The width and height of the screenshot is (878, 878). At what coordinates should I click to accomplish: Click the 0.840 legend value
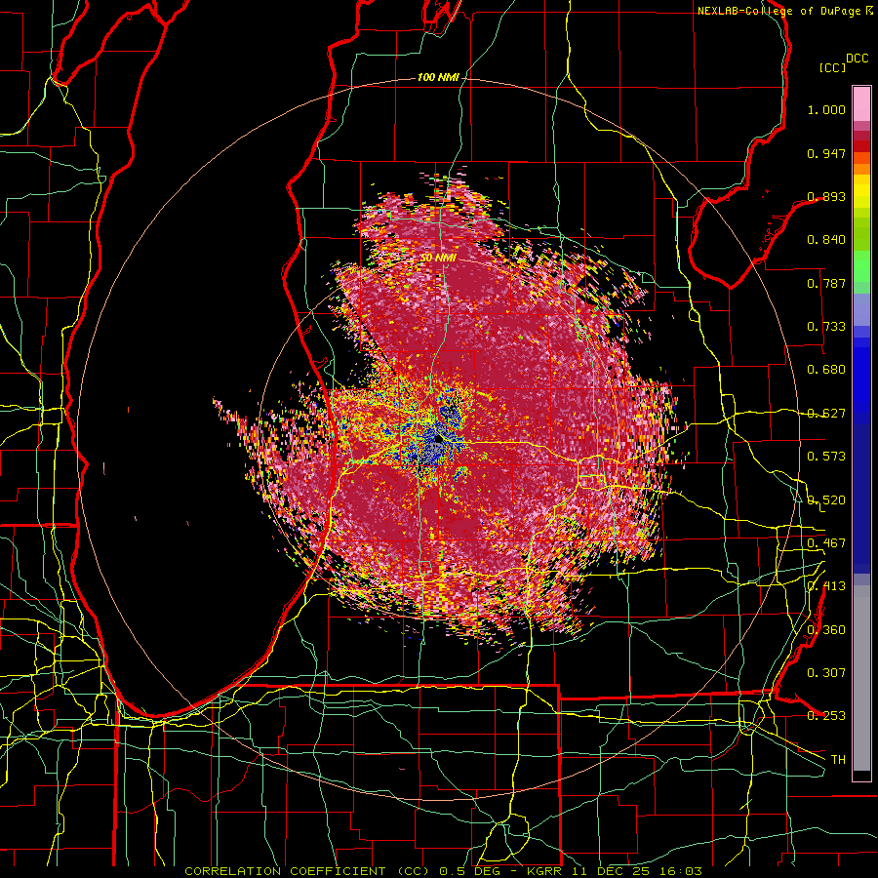[826, 240]
